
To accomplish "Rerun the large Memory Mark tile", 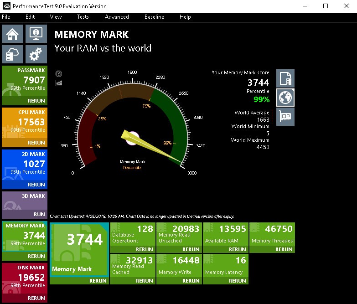I will [x=98, y=281].
